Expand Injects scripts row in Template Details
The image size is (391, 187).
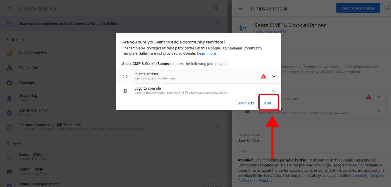pyautogui.click(x=379, y=97)
